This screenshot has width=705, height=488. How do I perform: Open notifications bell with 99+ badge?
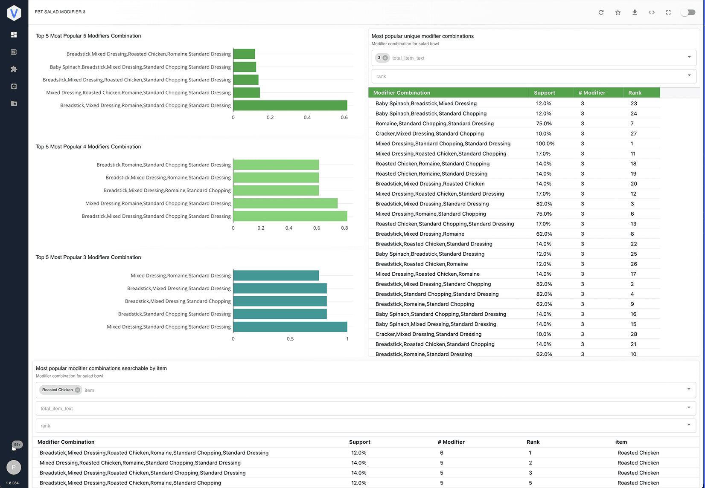(x=15, y=447)
